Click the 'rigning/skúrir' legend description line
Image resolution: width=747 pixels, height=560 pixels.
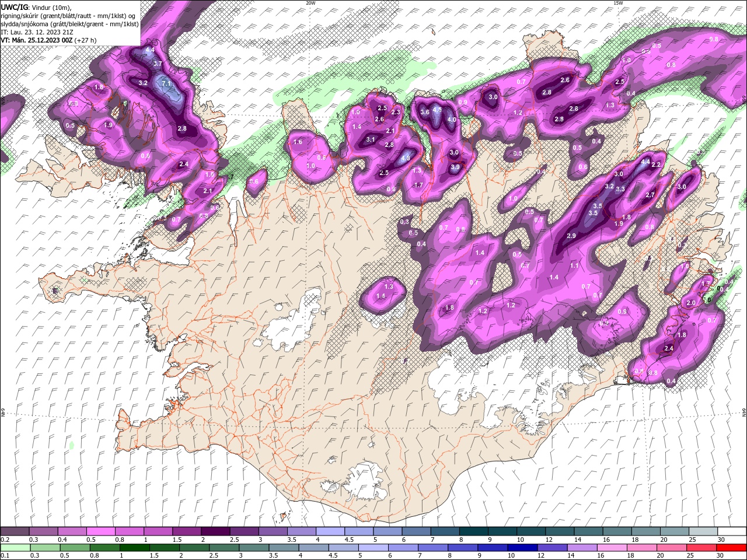click(68, 16)
